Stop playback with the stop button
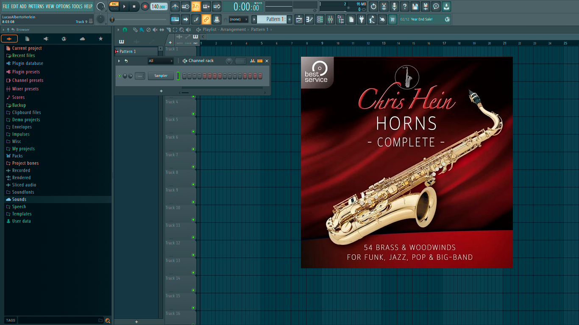The image size is (579, 325). (x=134, y=6)
